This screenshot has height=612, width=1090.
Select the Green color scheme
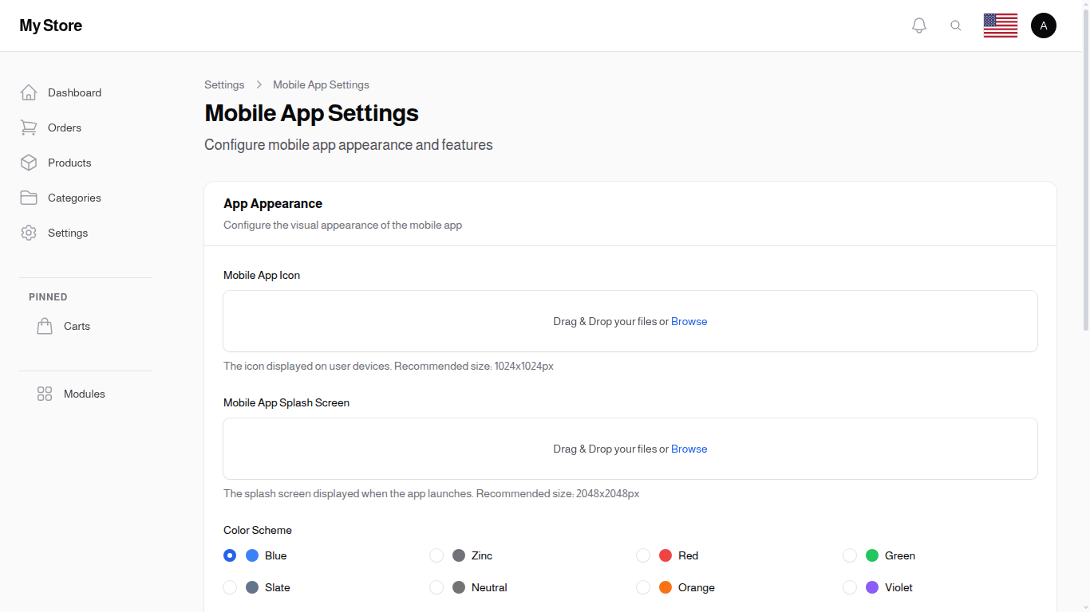[850, 555]
